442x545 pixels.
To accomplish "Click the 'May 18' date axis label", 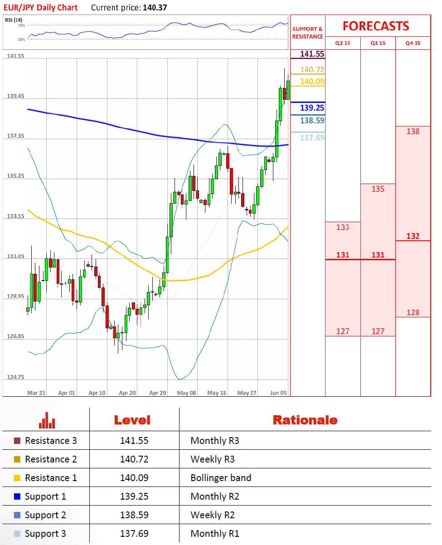I will click(x=217, y=393).
